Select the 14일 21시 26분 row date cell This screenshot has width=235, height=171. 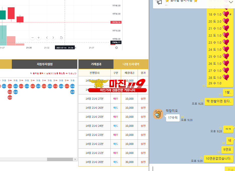(x=94, y=108)
